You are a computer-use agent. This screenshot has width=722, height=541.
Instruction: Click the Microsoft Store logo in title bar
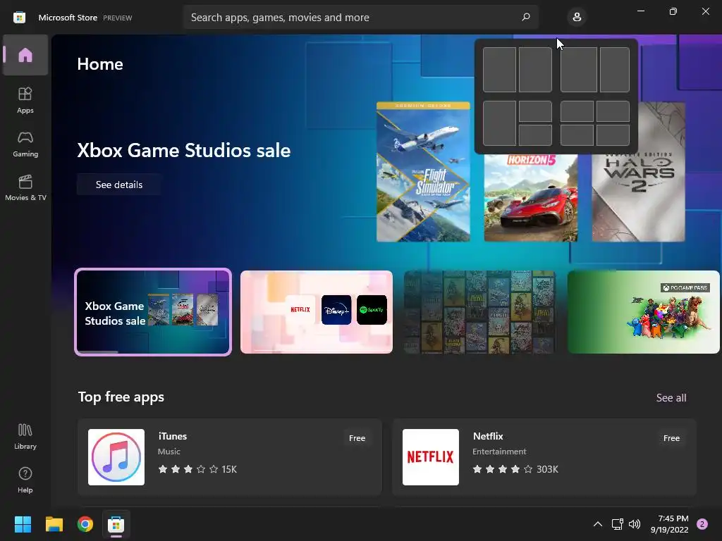click(x=19, y=18)
